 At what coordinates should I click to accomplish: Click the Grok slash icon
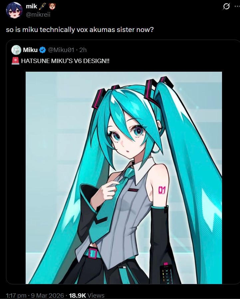click(x=226, y=6)
